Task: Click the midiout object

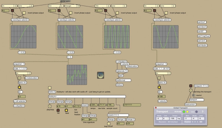Action: (119, 85)
